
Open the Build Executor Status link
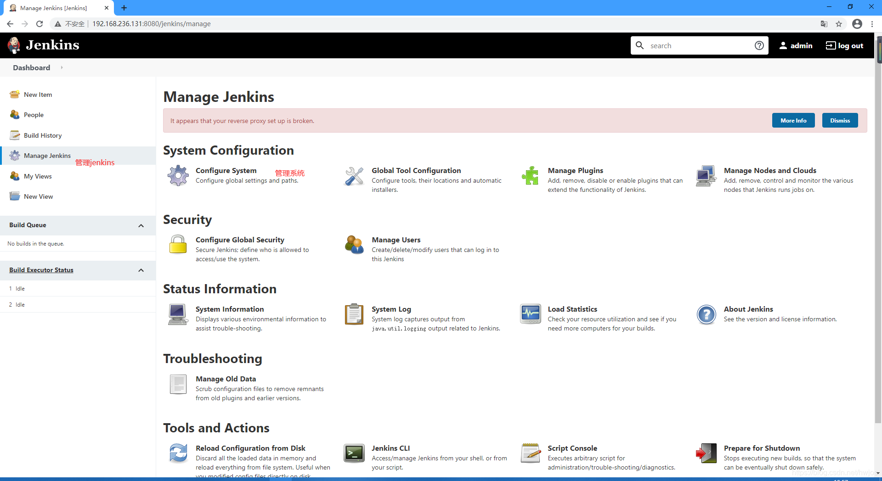[41, 270]
